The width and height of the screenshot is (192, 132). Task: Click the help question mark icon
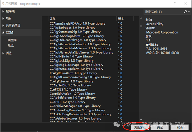coord(175,4)
